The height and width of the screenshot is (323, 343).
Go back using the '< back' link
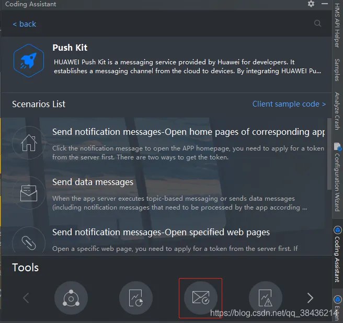point(24,24)
